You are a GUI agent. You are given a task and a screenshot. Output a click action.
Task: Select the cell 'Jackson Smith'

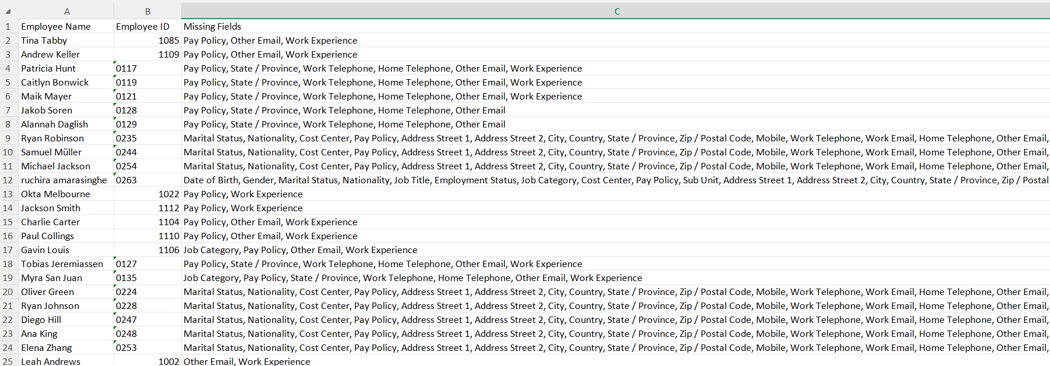(66, 208)
